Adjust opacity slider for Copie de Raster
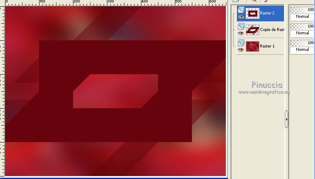This screenshot has height=179, width=315. coord(302,26)
